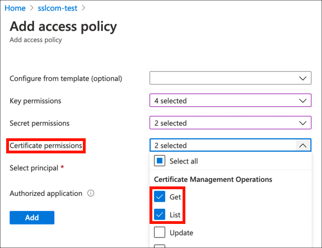This screenshot has width=322, height=248.
Task: Click the blue Add button
Action: click(x=32, y=218)
